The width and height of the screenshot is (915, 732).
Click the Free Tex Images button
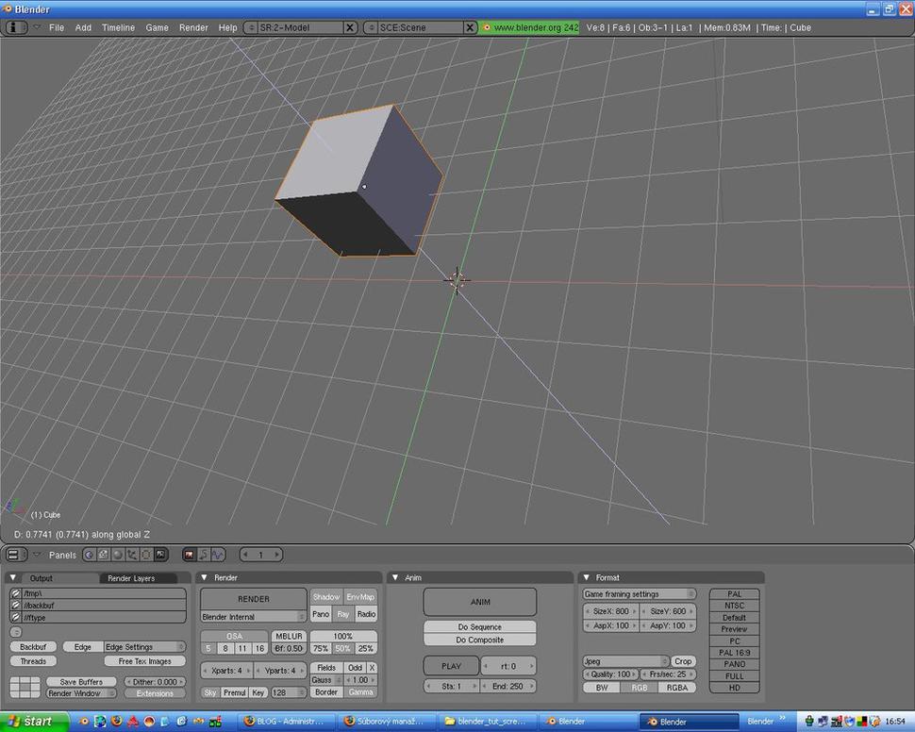(x=144, y=661)
